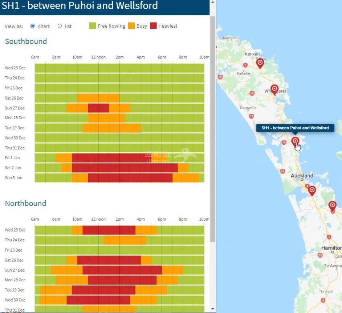The image size is (342, 313).
Task: Switch to list view radio button
Action: pyautogui.click(x=60, y=26)
